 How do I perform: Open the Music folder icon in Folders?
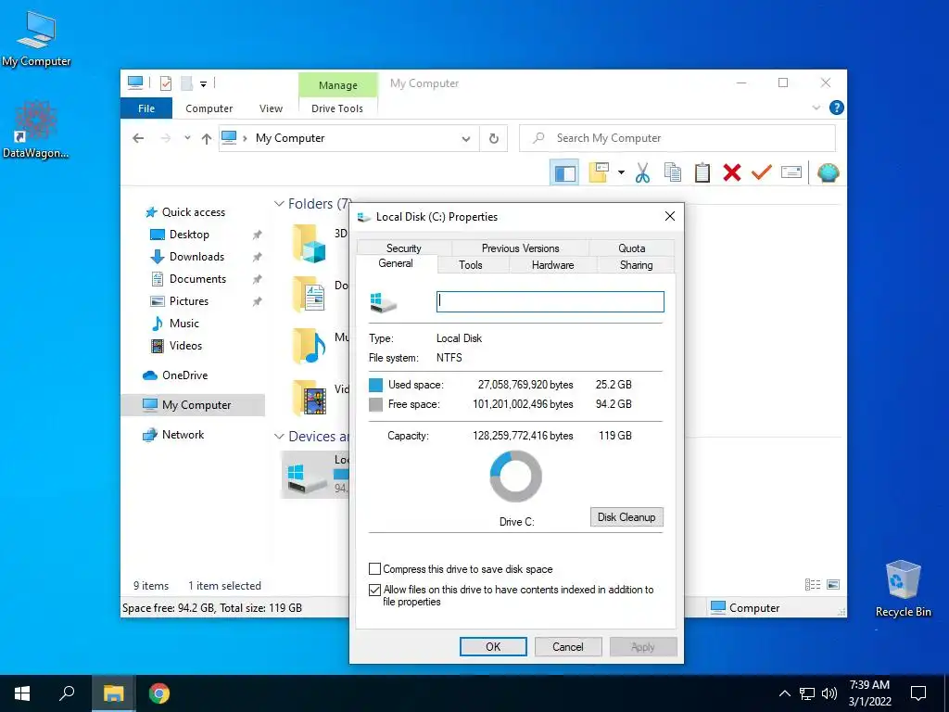(x=310, y=346)
